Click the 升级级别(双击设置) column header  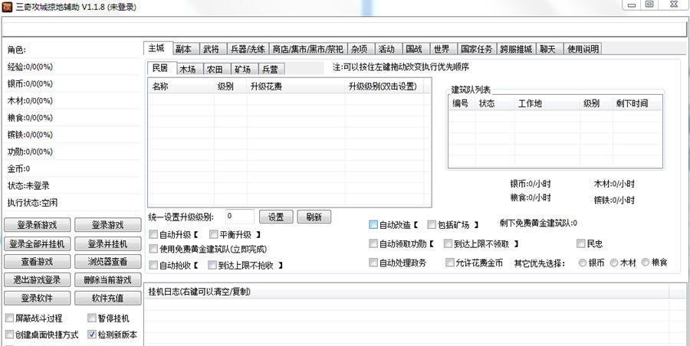[x=384, y=86]
